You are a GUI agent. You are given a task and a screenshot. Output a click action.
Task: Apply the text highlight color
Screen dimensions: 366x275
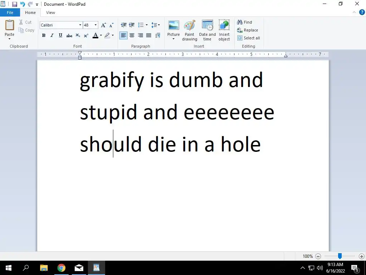coord(107,35)
